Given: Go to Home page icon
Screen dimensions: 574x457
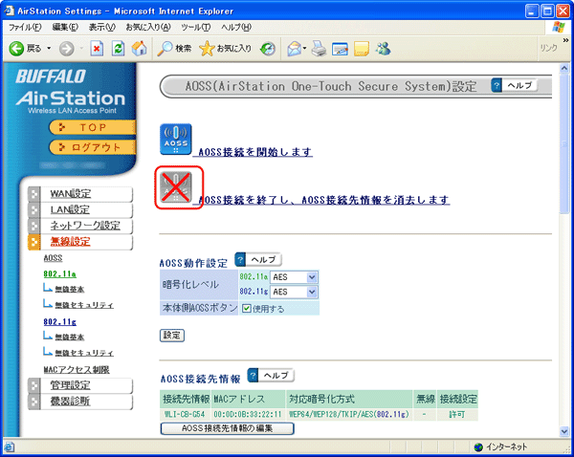Looking at the screenshot, I should coord(139,49).
